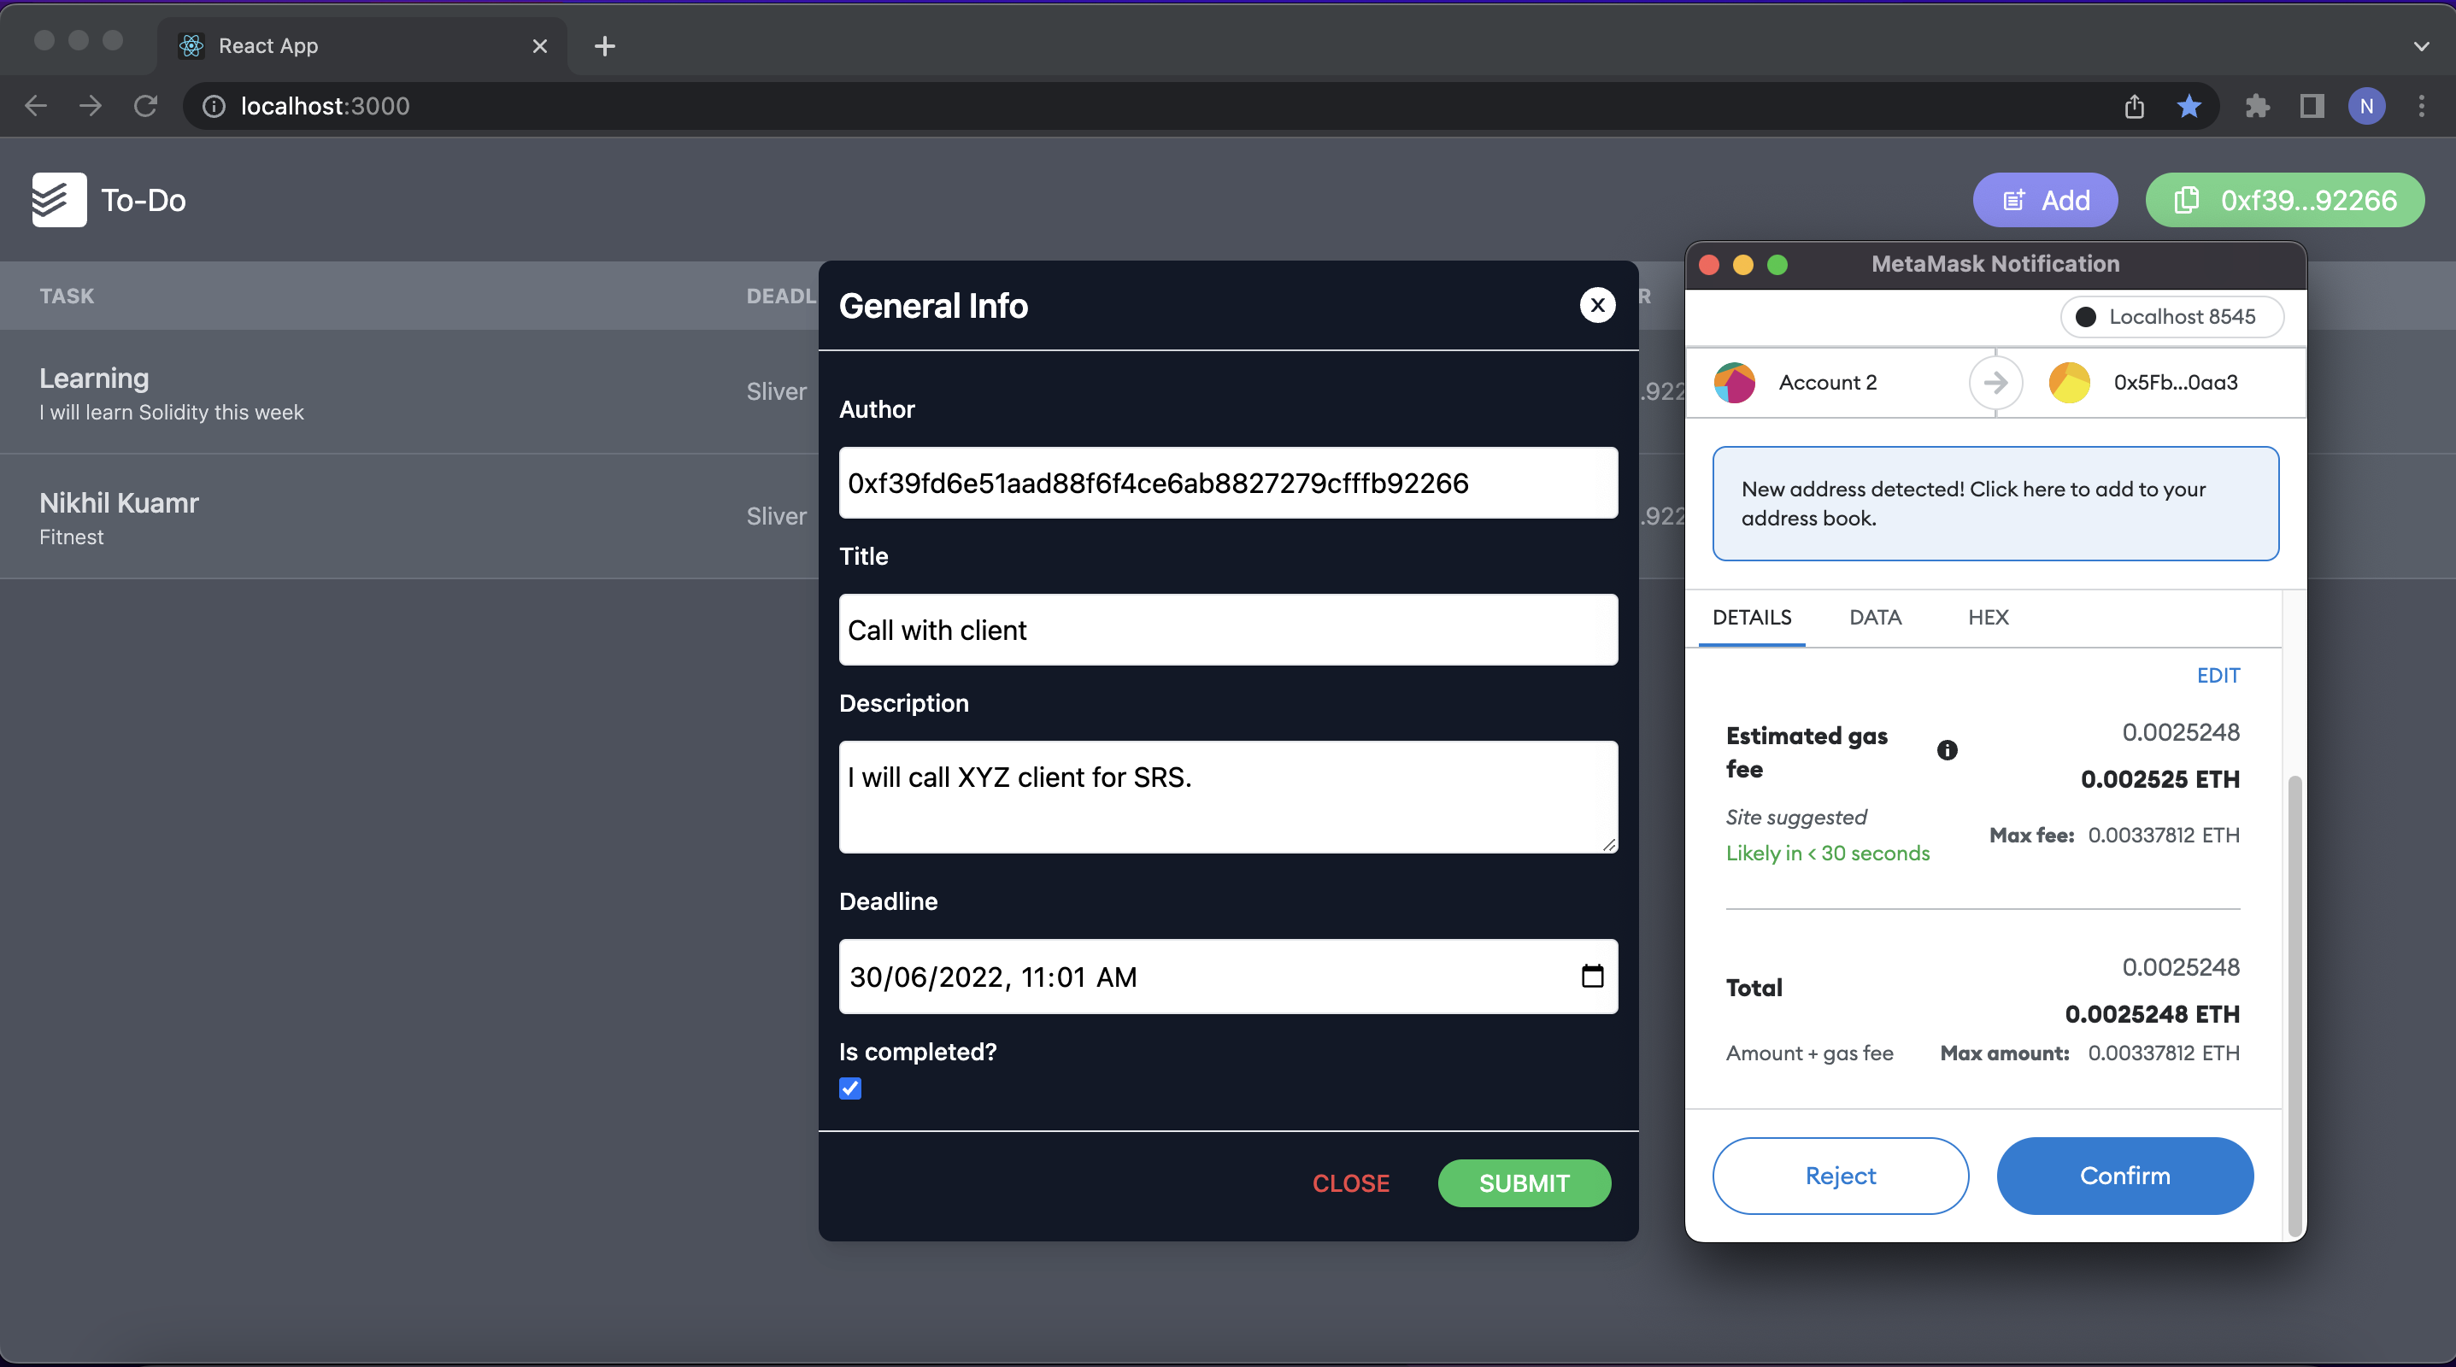
Task: Check the task completion status toggle
Action: pyautogui.click(x=852, y=1086)
